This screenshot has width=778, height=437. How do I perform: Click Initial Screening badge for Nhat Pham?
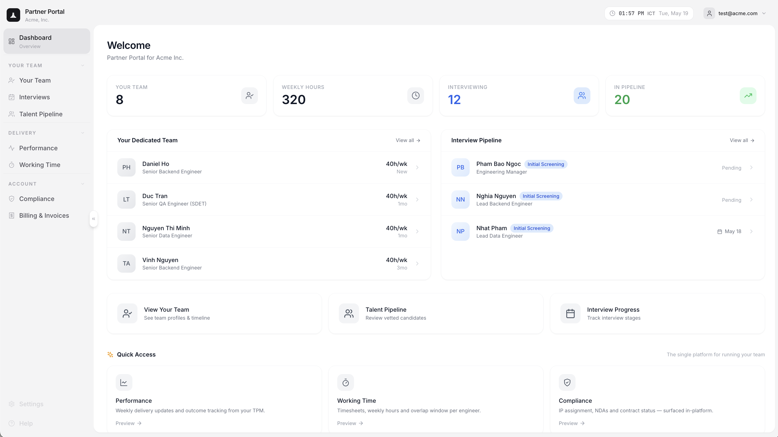[532, 229]
